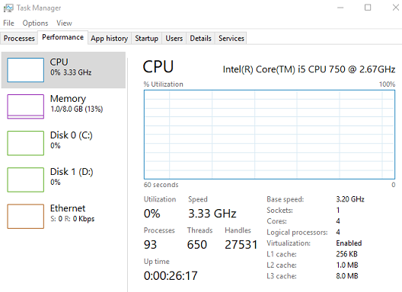Screen dimensions: 402x292
Task: Minimize the Task Manager window
Action: (340, 8)
